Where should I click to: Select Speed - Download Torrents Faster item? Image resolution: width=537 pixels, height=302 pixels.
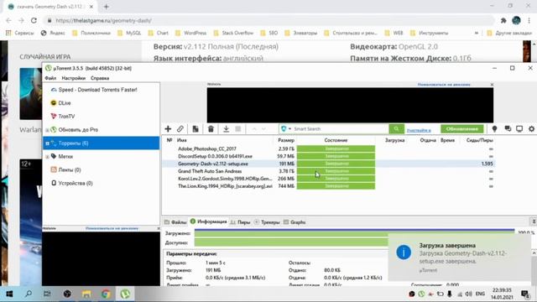coord(97,90)
